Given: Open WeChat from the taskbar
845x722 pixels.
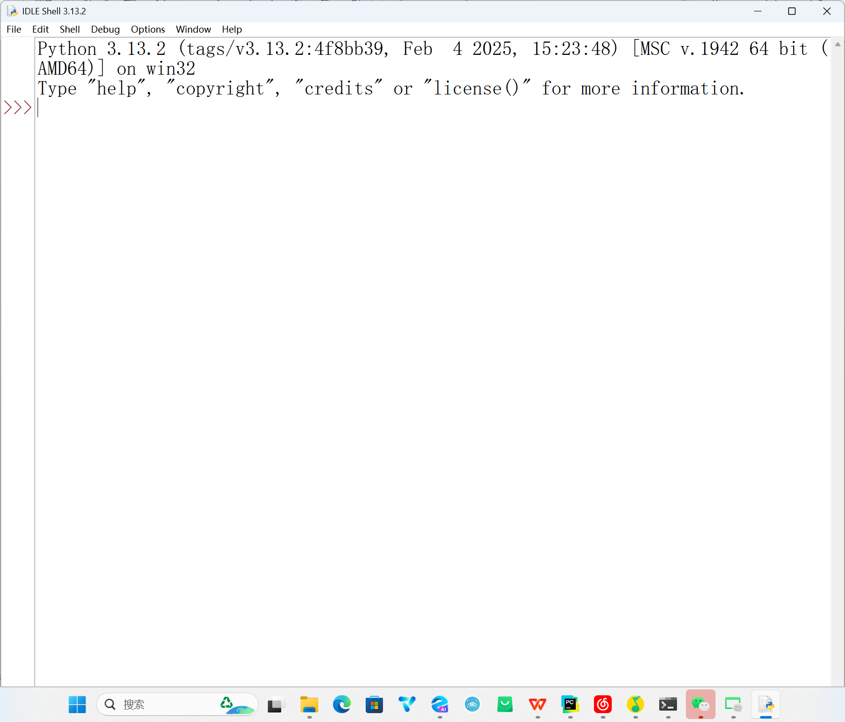Looking at the screenshot, I should [x=700, y=704].
